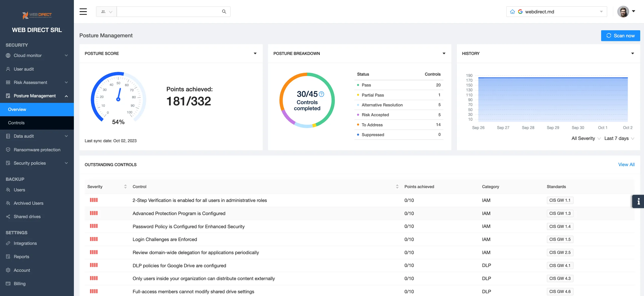Click the posture score gauge needle
Screen dimensions: 644x296
tap(119, 94)
